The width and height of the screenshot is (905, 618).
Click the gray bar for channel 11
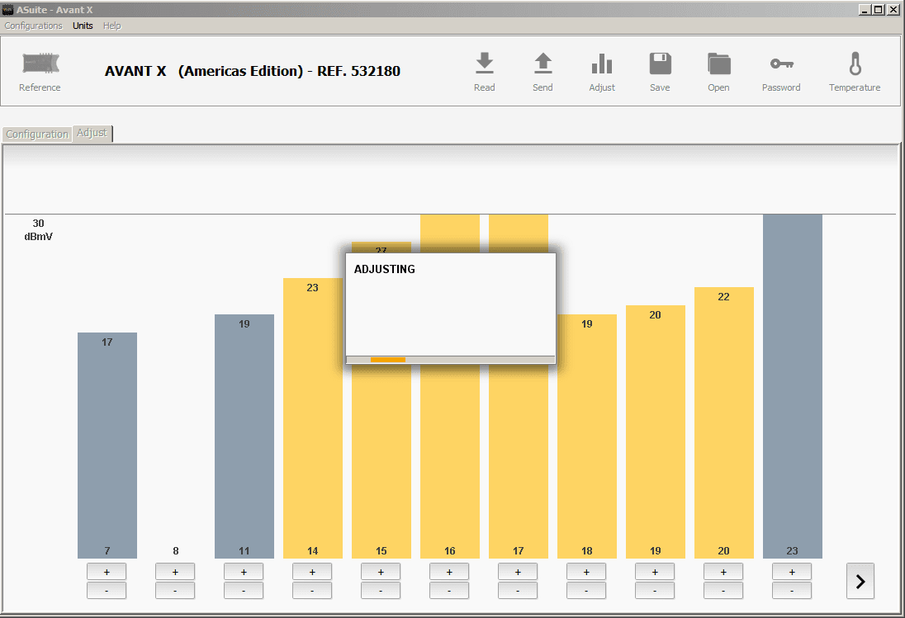click(244, 436)
